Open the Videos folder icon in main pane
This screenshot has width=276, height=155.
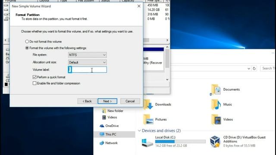point(216,120)
